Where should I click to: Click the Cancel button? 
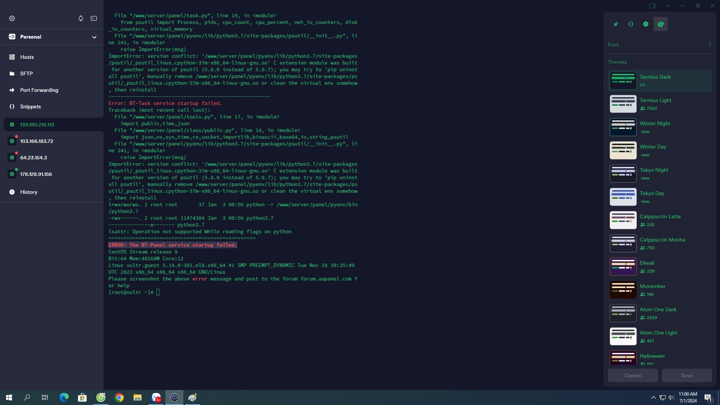(x=633, y=375)
